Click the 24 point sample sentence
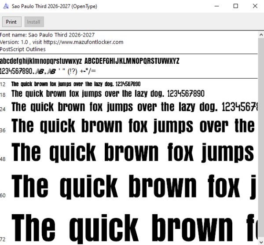This screenshot has height=245, width=264. tap(135, 107)
